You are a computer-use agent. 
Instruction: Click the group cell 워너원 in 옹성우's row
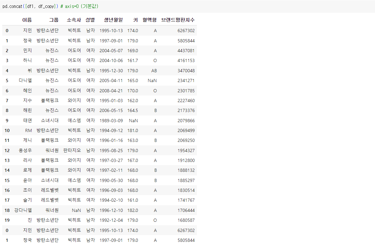point(52,150)
